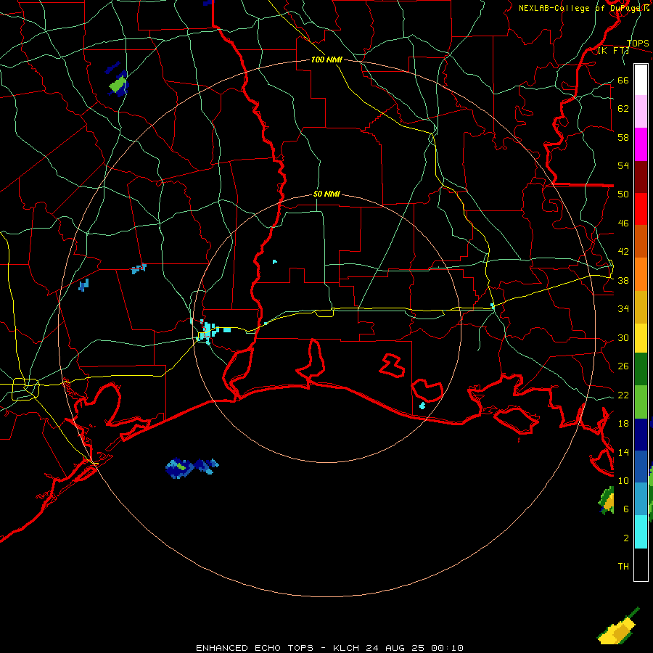Click the white swatch in the tops legend
The height and width of the screenshot is (653, 653).
641,80
